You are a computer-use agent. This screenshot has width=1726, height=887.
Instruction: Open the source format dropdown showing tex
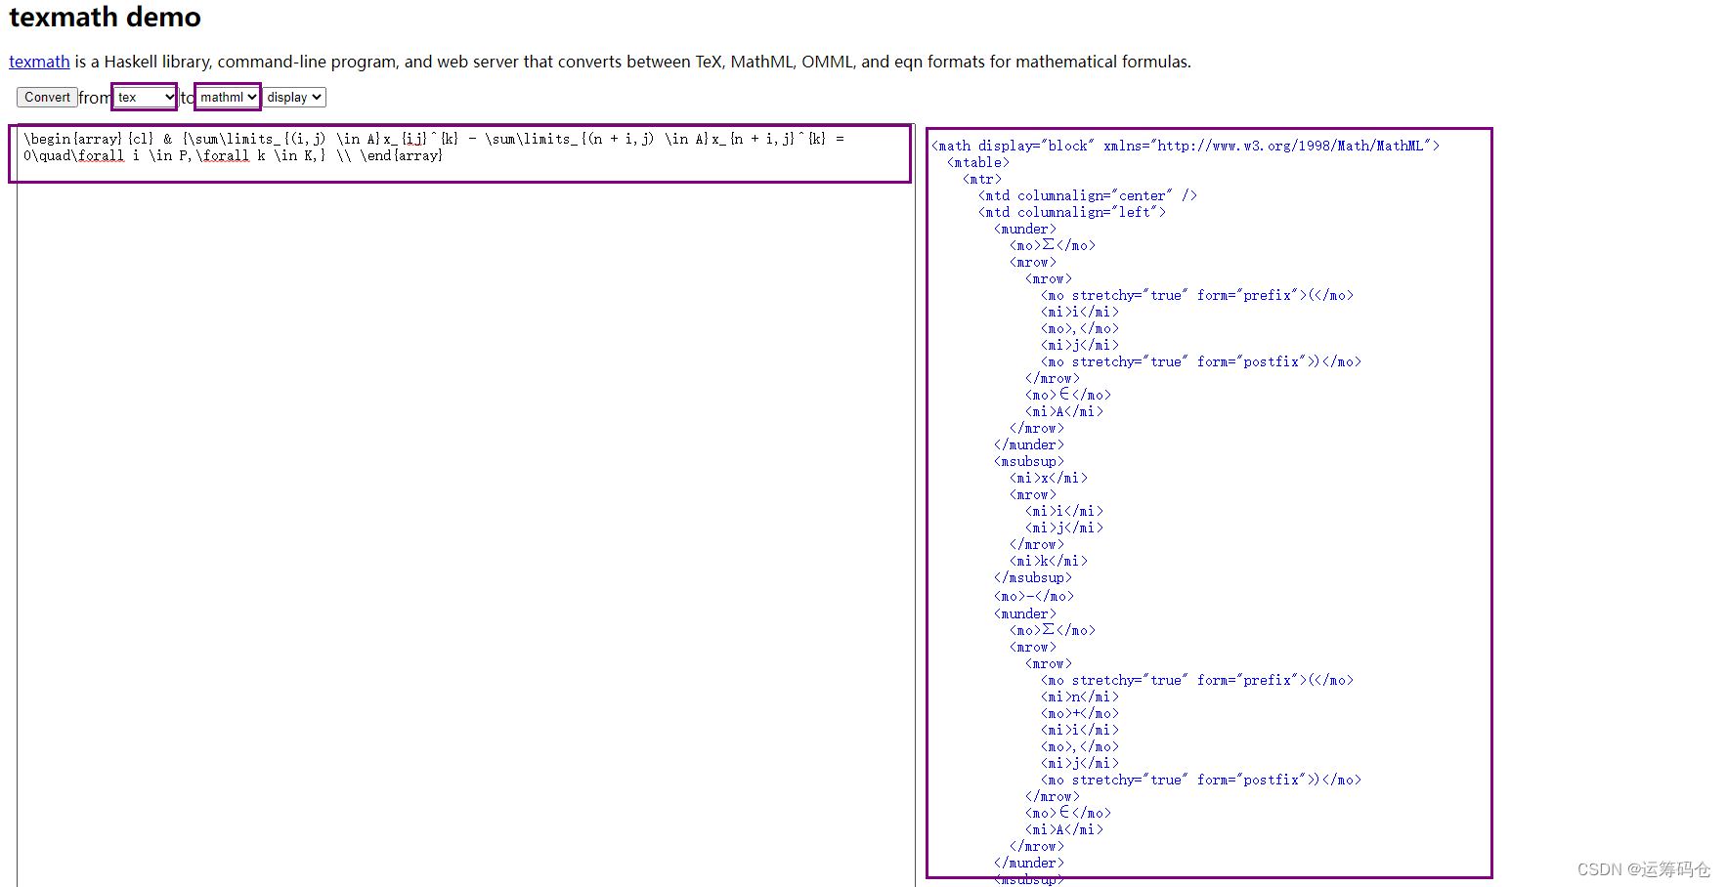(143, 97)
